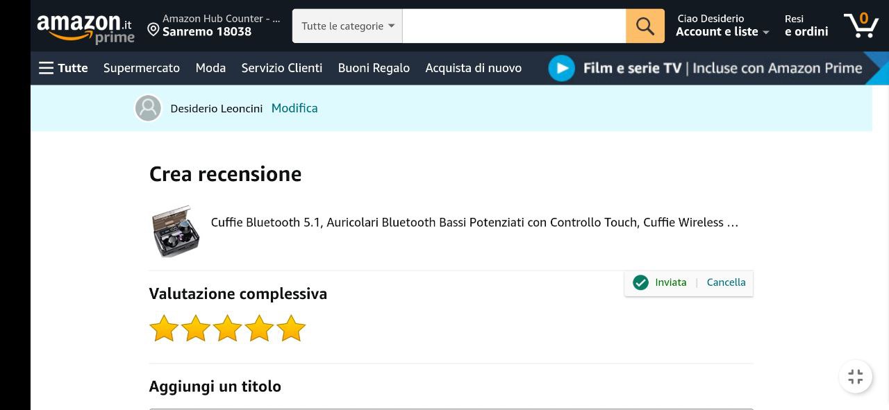Screen dimensions: 889x410
Task: Focus the Amazon search text field
Action: [x=514, y=26]
